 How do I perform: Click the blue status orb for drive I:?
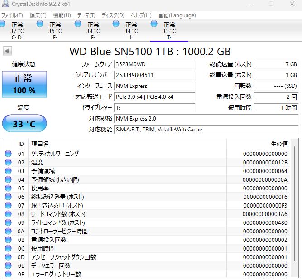coord(116,24)
